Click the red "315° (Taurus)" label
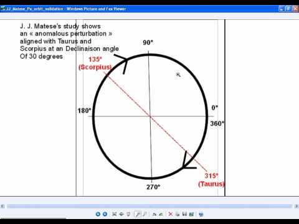Image resolution: width=299 pixels, height=224 pixels. [211, 180]
